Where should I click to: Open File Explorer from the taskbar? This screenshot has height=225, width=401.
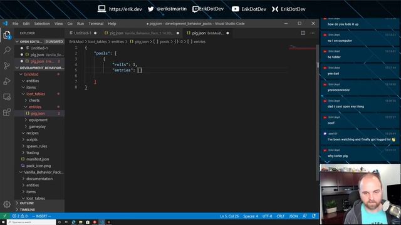(x=81, y=222)
